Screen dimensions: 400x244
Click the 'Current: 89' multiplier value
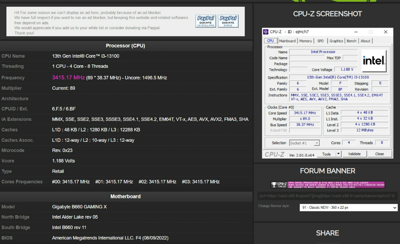(x=64, y=88)
